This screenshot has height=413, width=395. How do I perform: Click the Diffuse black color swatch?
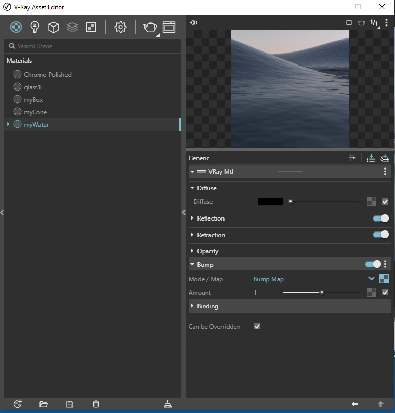(x=271, y=201)
